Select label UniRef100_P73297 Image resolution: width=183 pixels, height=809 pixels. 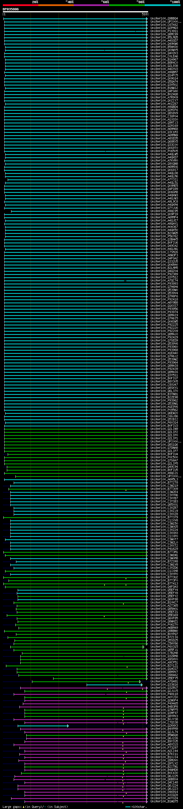(x=164, y=748)
